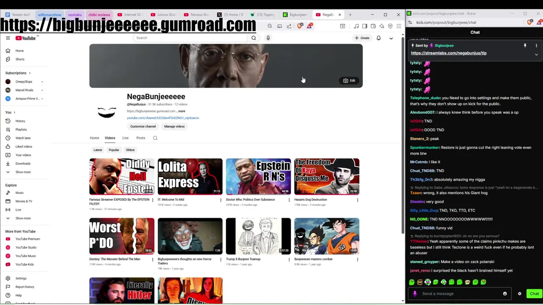Switch to channel Home tab
Screen dimensions: 543x305
pos(94,138)
